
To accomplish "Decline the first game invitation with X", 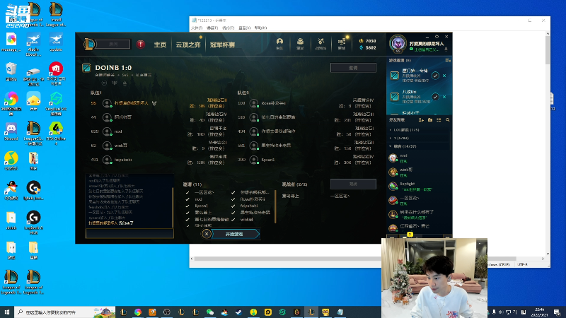I will coord(444,76).
